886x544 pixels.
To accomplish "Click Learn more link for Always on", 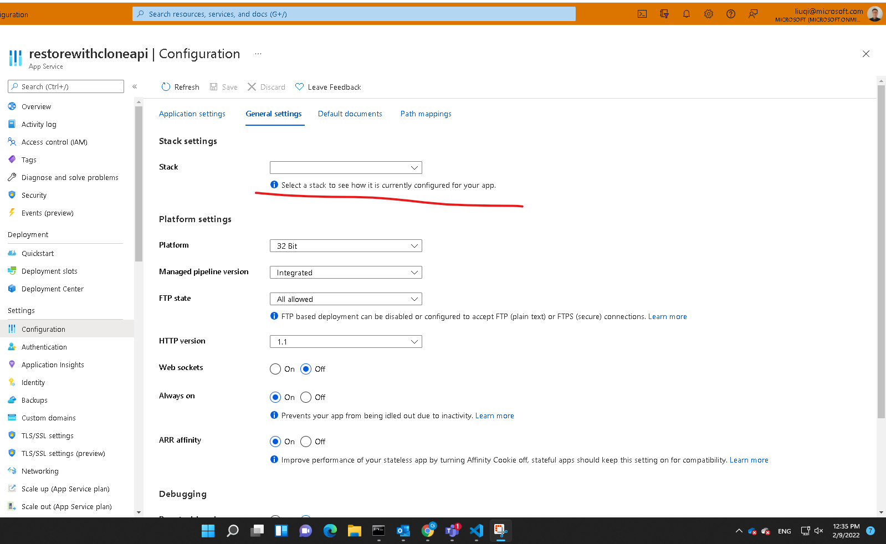I will click(495, 415).
